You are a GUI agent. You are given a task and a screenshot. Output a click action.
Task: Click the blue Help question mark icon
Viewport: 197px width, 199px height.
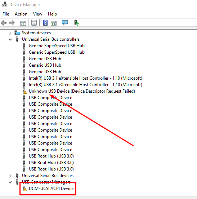[x=45, y=23]
